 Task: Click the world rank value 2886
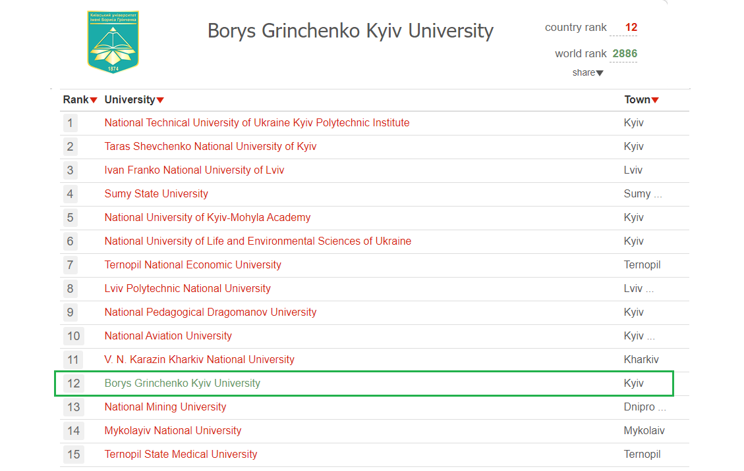tap(624, 54)
